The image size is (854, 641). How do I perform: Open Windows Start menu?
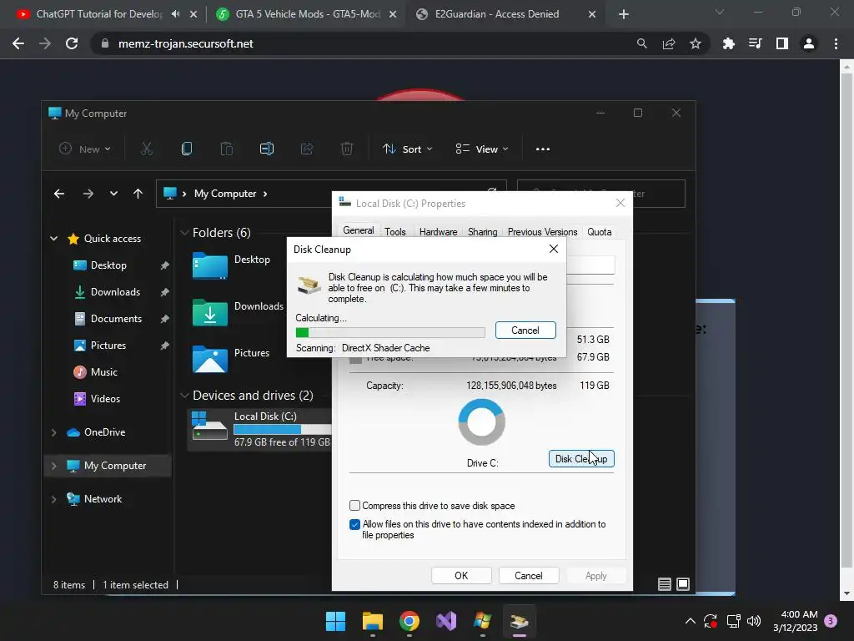(335, 621)
